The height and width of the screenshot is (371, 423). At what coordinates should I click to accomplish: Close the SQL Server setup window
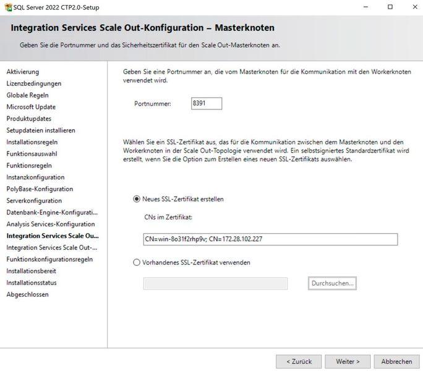pos(415,7)
